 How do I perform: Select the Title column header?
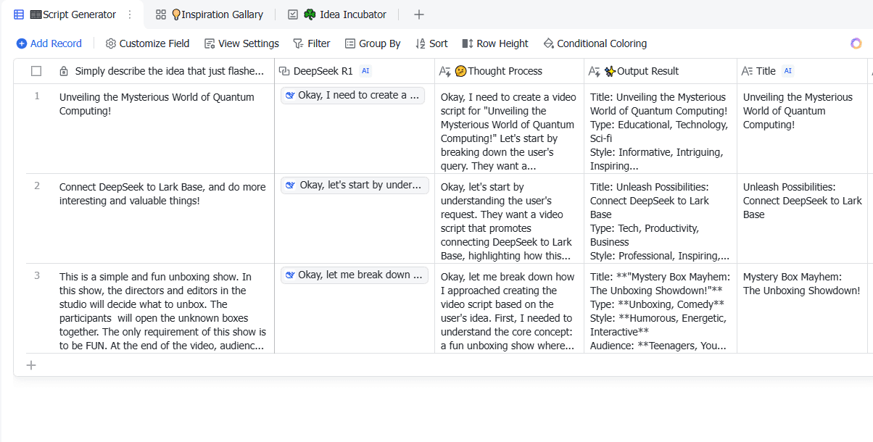click(802, 71)
